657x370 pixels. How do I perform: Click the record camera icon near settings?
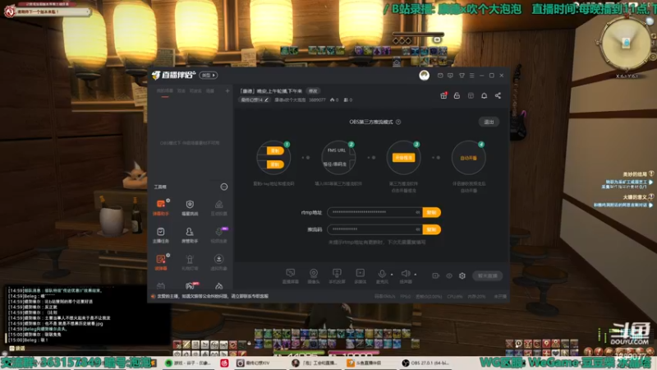tap(436, 275)
